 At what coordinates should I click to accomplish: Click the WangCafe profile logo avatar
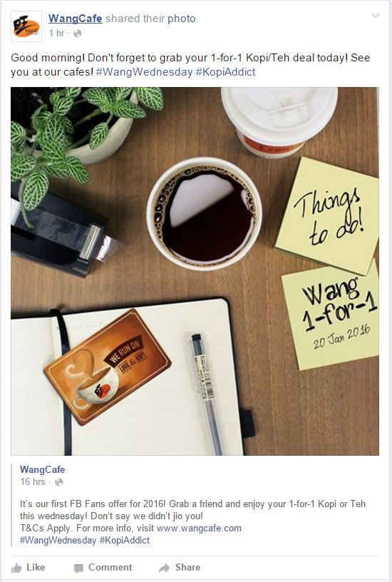[x=26, y=26]
